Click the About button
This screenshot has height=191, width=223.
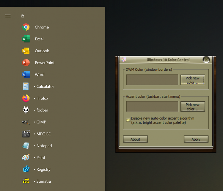(x=135, y=139)
